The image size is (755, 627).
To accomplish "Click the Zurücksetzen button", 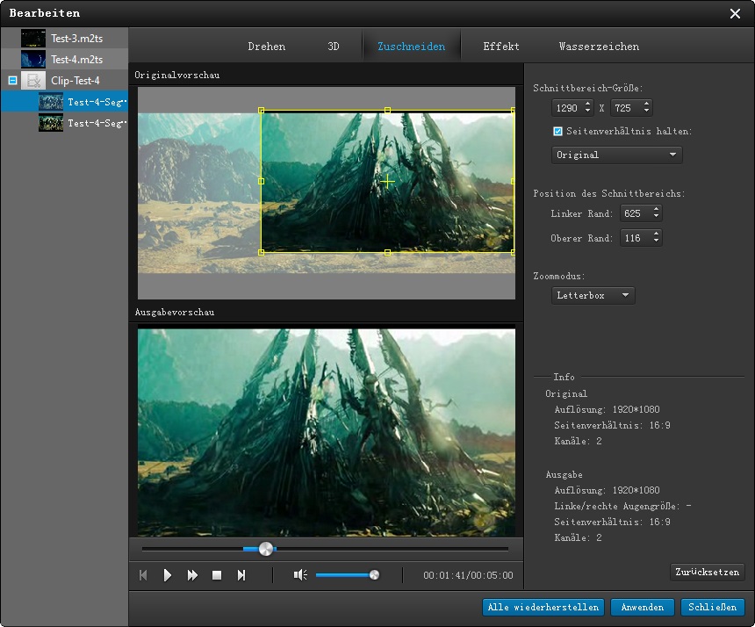I will click(707, 572).
